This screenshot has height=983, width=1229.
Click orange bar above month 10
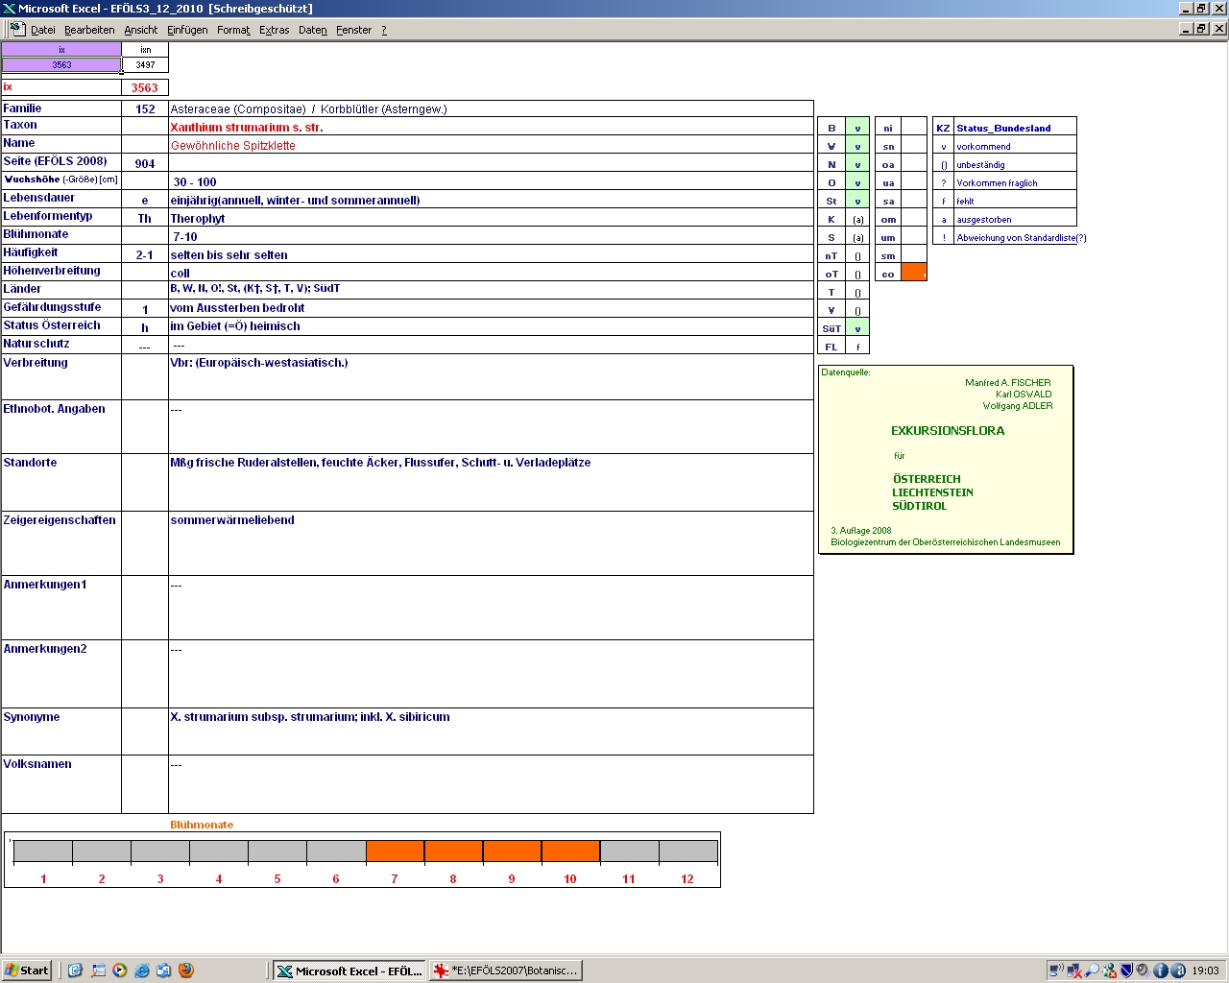click(x=570, y=851)
